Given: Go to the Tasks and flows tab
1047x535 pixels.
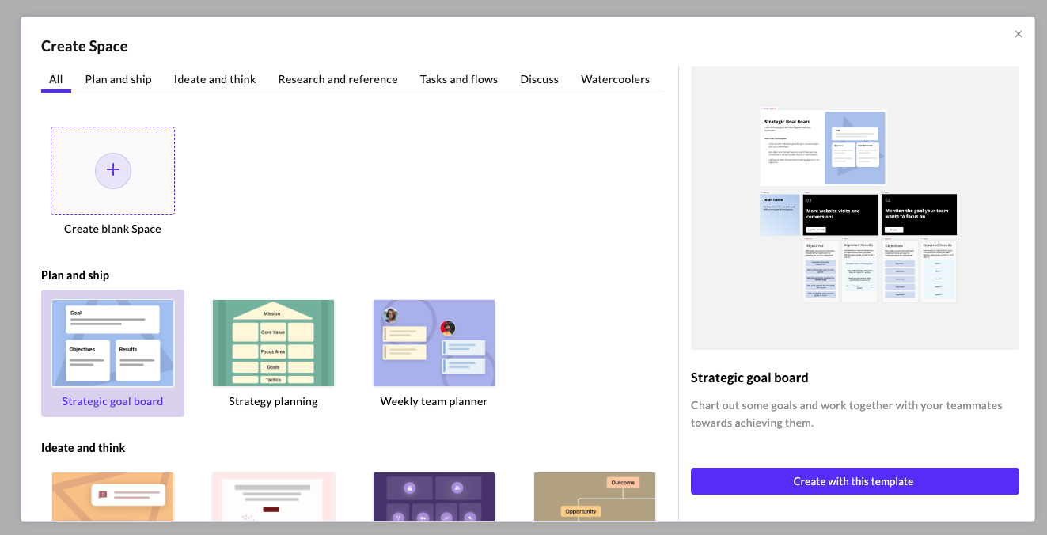Looking at the screenshot, I should pos(459,79).
